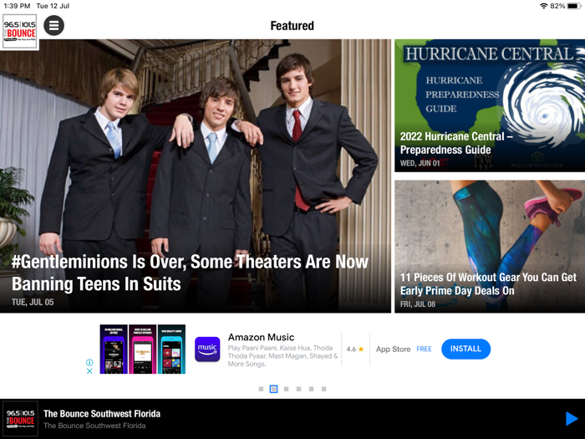View the Amazon Music ad screenshots
585x439 pixels.
(143, 349)
